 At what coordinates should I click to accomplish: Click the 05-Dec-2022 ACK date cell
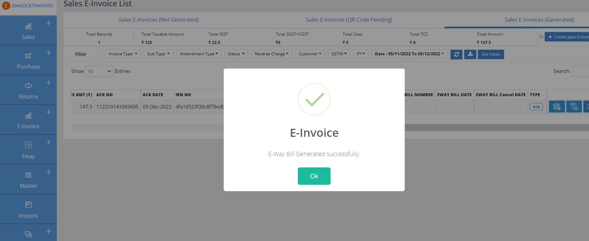tap(157, 107)
